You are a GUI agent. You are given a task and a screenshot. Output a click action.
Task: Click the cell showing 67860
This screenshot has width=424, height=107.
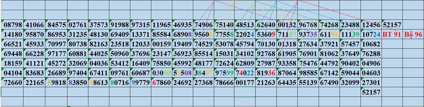pyautogui.click(x=161, y=83)
